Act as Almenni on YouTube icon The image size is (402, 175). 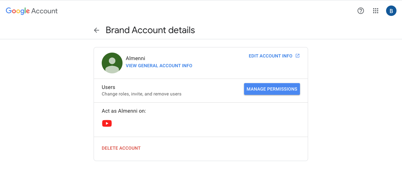pos(107,123)
